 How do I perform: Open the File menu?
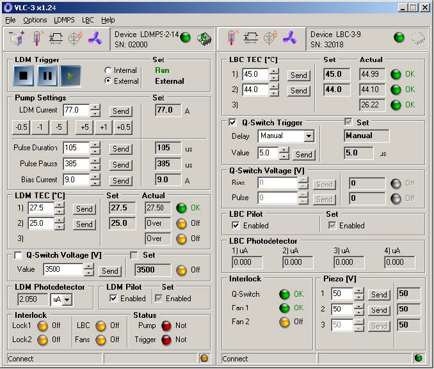coord(10,20)
